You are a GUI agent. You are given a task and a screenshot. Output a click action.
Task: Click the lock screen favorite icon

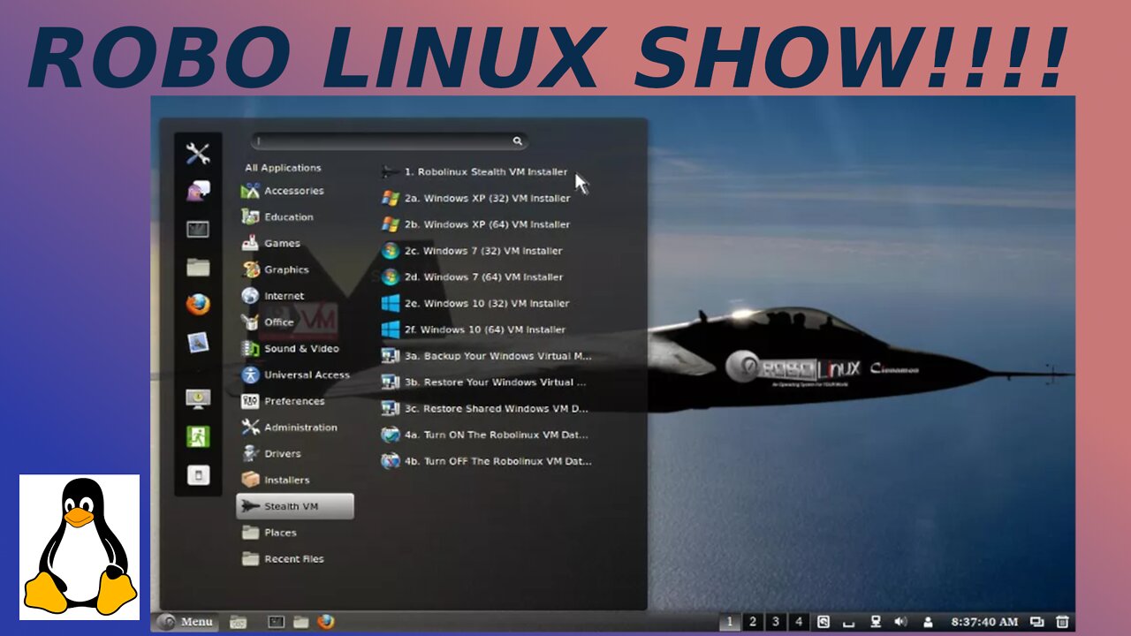tap(198, 398)
